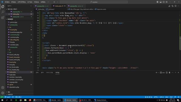This screenshot has height=102, width=181.
Task: Maximize the panel with the chevron up
Action: [175, 73]
